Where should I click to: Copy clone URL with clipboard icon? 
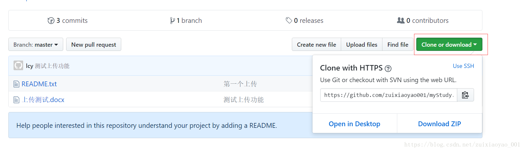tap(465, 95)
